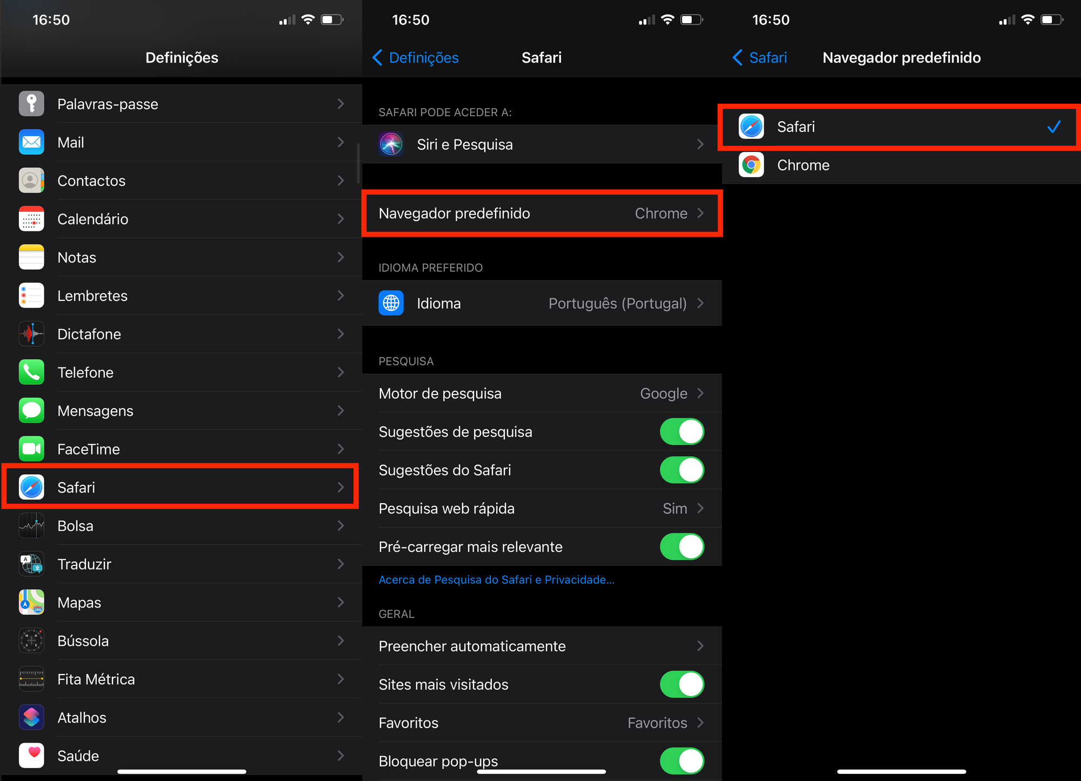The height and width of the screenshot is (781, 1081).
Task: Tap the Bússola compass icon
Action: click(31, 641)
